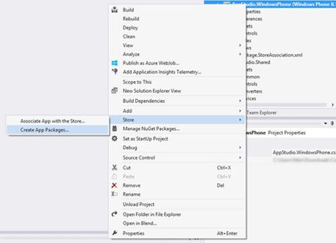This screenshot has height=243, width=336.
Task: Open Manage NuGet Packages
Action: click(151, 129)
